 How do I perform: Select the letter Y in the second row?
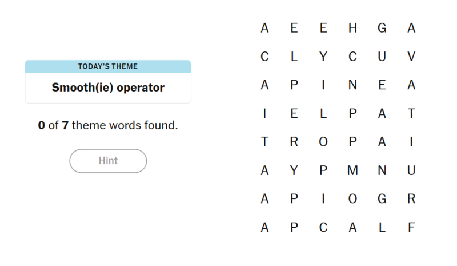323,57
